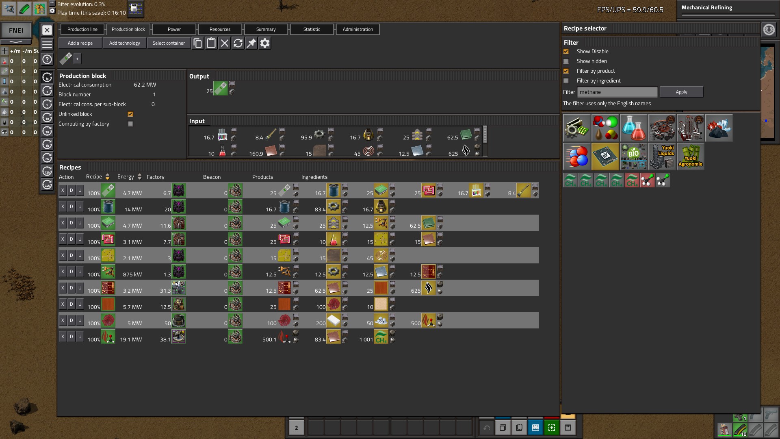
Task: Open the Statistic tab
Action: point(312,29)
